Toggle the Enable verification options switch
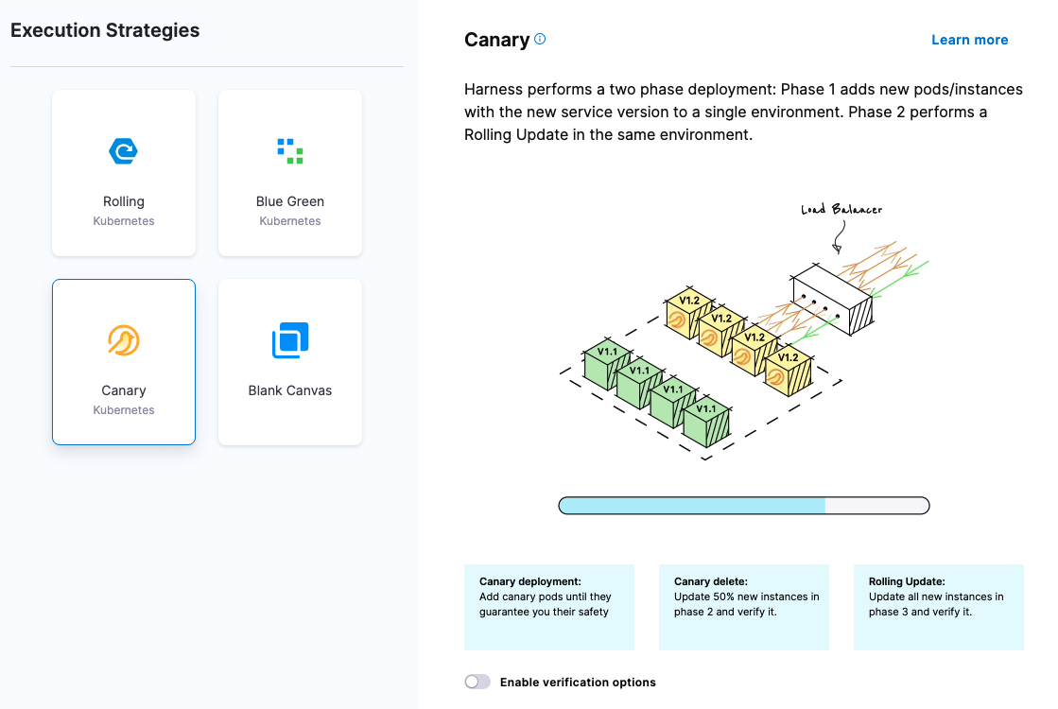Image resolution: width=1058 pixels, height=709 pixels. click(x=477, y=682)
